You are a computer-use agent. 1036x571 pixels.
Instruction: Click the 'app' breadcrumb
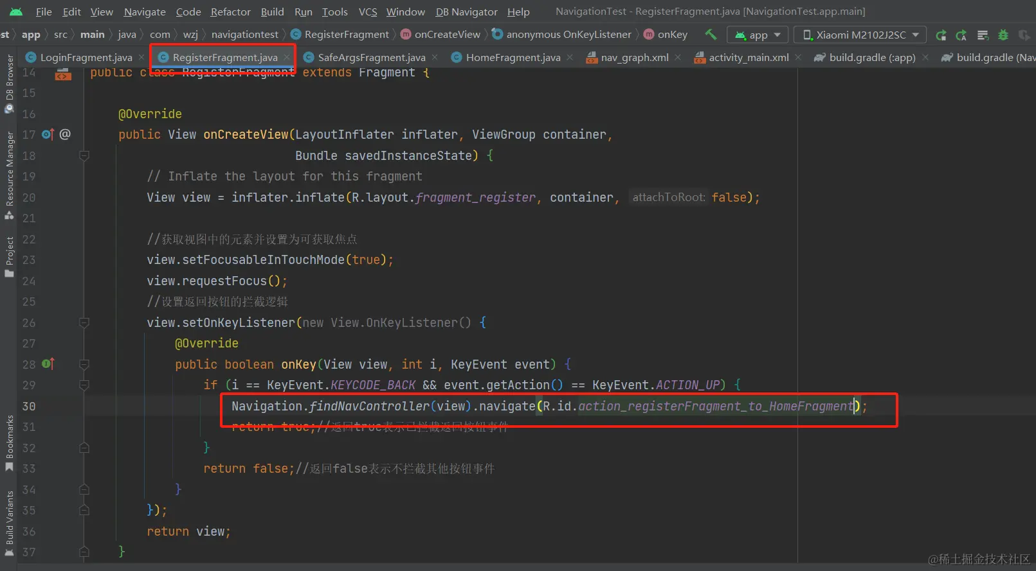point(31,35)
